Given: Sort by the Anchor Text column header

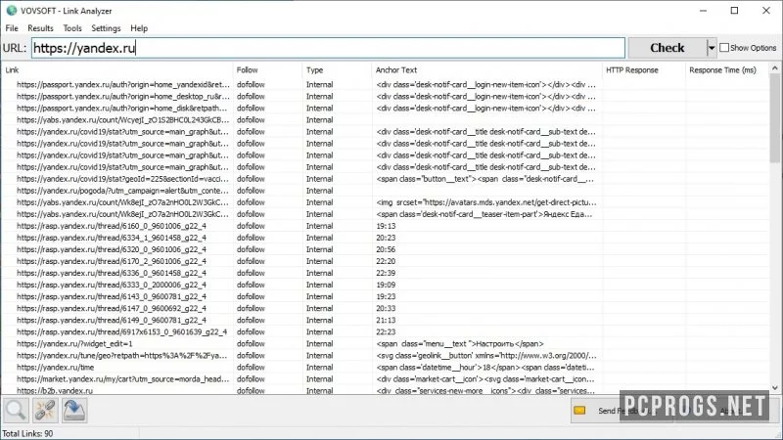Looking at the screenshot, I should [486, 69].
